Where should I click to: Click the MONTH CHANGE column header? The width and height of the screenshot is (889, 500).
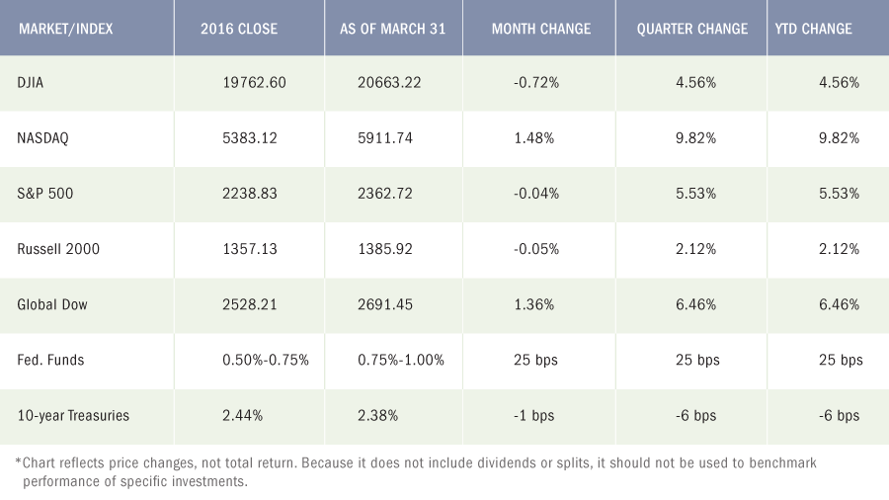tap(541, 29)
